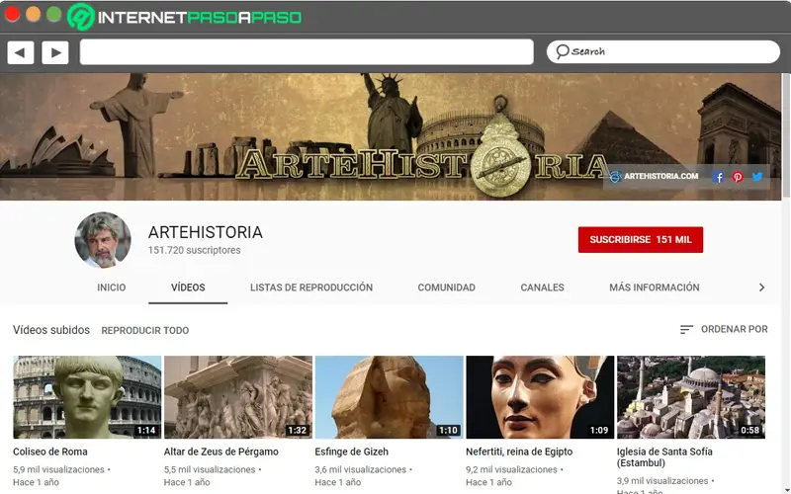
Task: Click the yellow minimize window button
Action: 34,14
